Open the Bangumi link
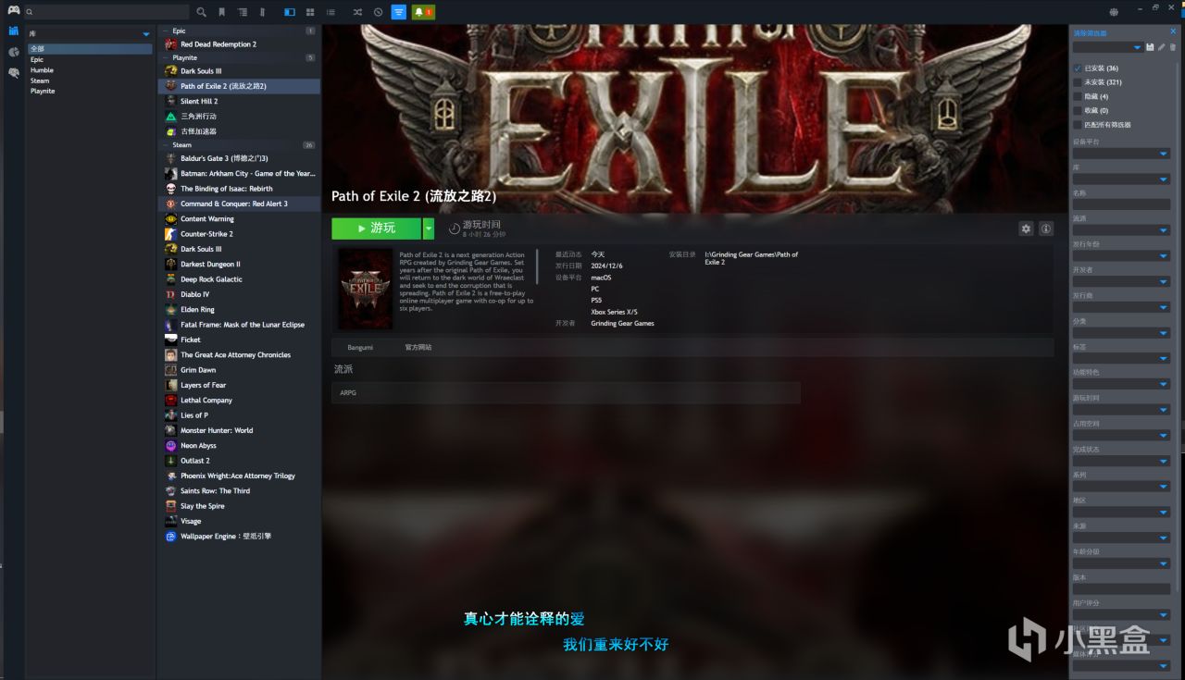Image resolution: width=1185 pixels, height=680 pixels. (360, 347)
